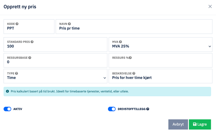Click the BESKRIVELSE help icon
Image resolution: width=216 pixels, height=133 pixels.
134,74
